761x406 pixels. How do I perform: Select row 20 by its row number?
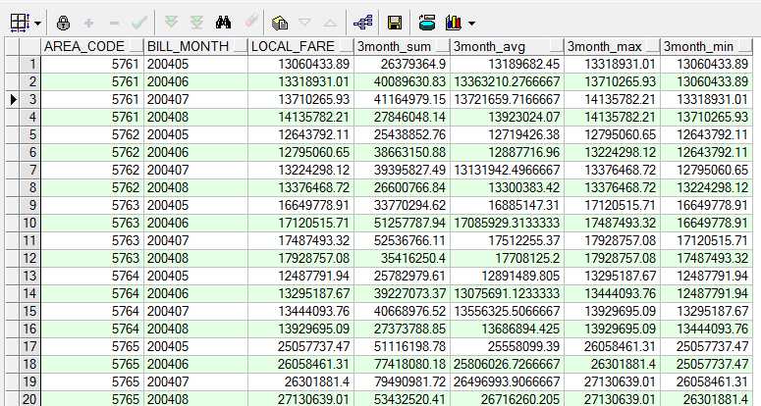coord(29,399)
